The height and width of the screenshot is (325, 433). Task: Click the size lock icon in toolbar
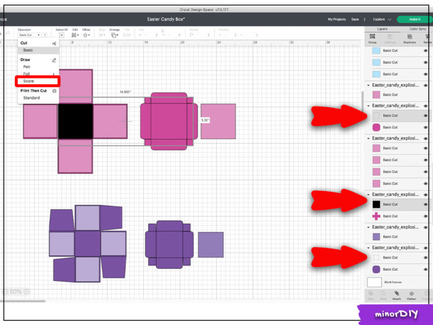point(162,31)
